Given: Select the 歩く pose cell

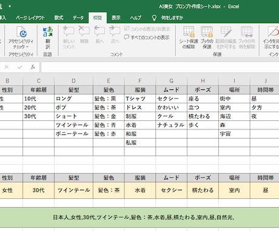Looking at the screenshot, I should pyautogui.click(x=203, y=125).
